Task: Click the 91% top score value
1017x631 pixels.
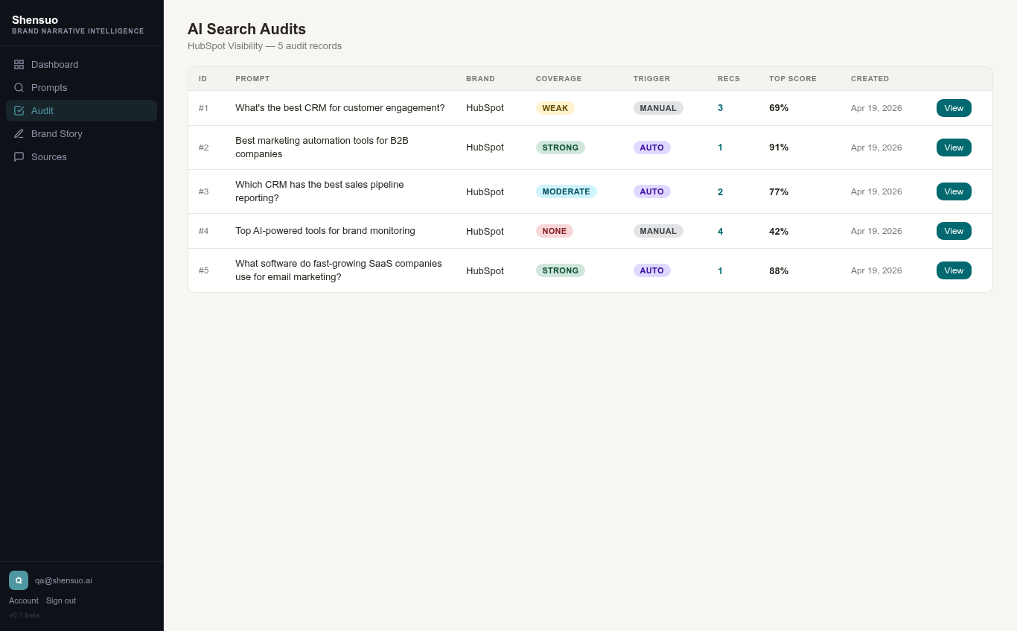Action: click(779, 147)
